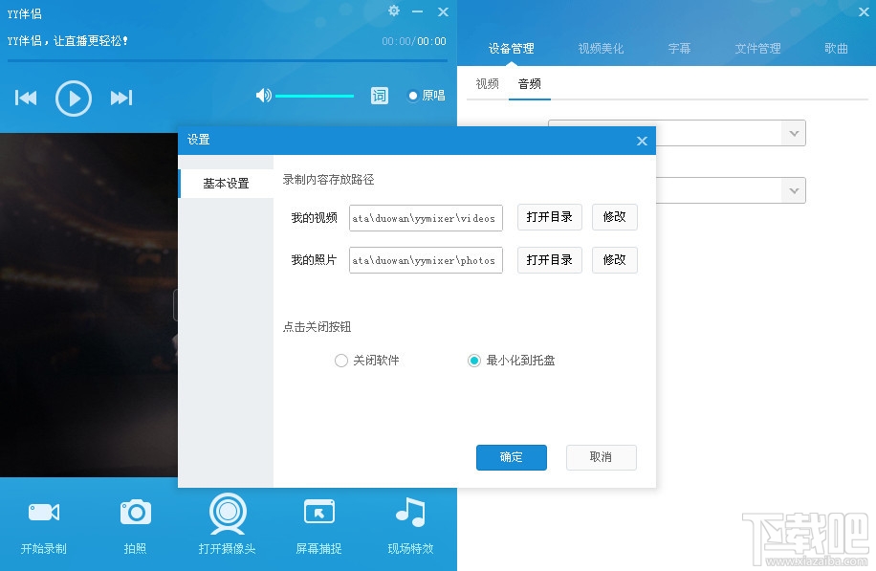
Task: Close the 设置 dialog
Action: coord(642,141)
